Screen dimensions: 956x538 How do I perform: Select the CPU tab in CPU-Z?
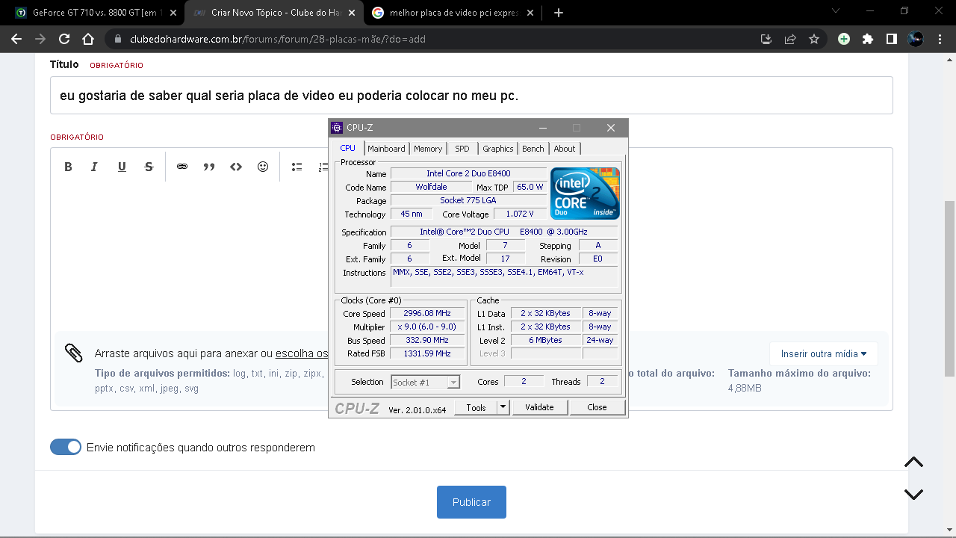(348, 148)
